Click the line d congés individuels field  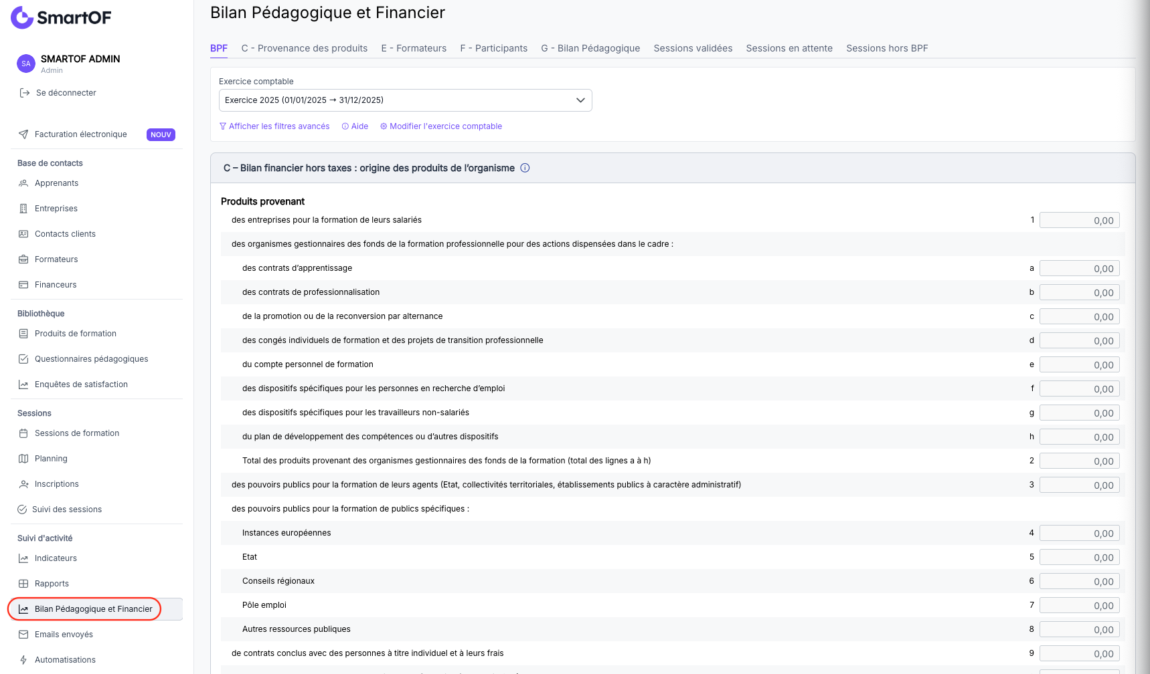coord(1079,340)
